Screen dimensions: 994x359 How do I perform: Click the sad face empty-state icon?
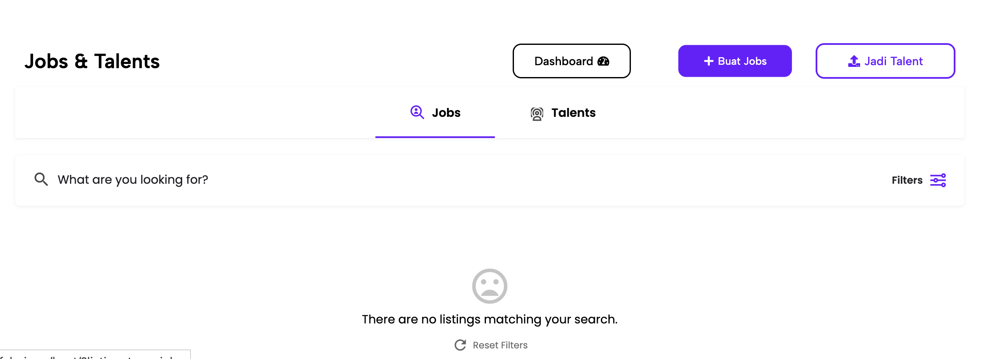click(x=489, y=286)
